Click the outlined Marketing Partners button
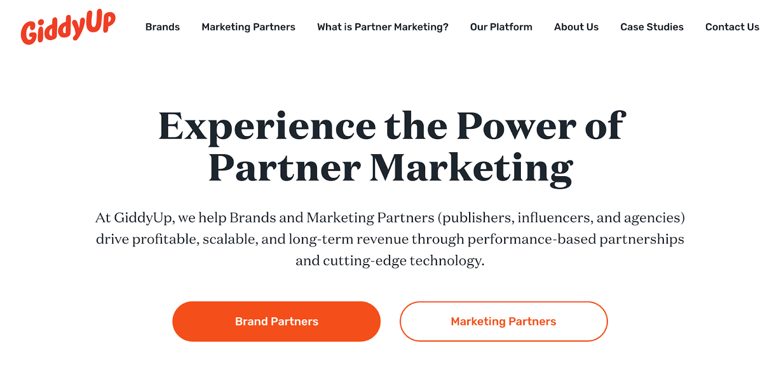Screen dimensions: 781x370 click(503, 321)
